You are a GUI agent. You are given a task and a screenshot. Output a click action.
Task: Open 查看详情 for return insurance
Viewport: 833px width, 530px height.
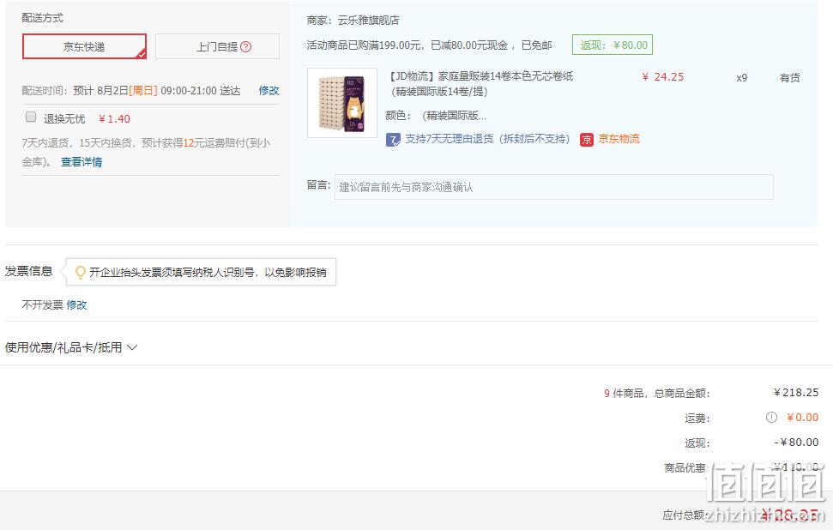pyautogui.click(x=81, y=162)
